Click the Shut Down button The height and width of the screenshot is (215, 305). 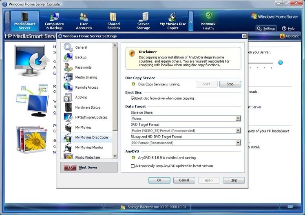coord(89,167)
